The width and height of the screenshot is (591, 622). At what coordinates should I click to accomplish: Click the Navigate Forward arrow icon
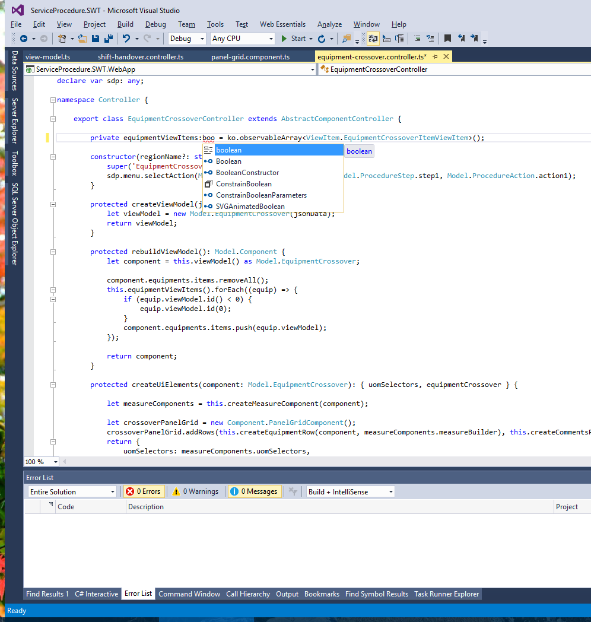point(44,39)
